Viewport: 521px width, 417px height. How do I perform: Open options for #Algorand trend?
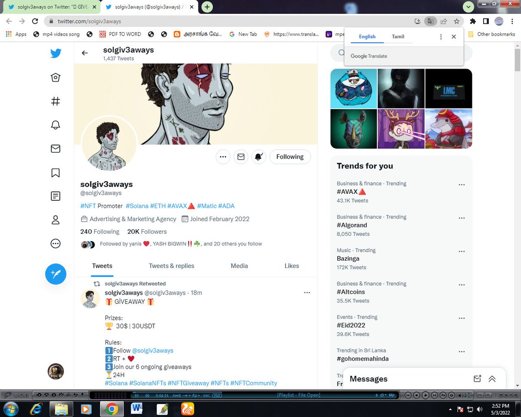click(x=462, y=218)
